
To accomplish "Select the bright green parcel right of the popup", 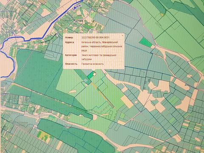I will pos(146,42).
